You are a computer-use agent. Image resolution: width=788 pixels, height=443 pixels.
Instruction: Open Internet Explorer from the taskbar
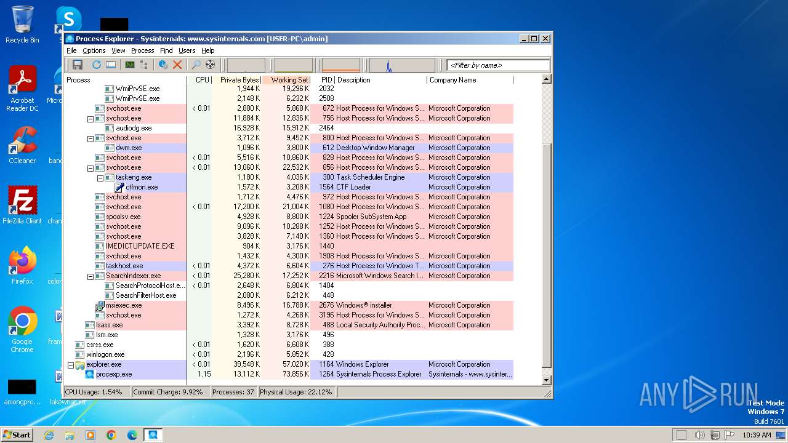point(49,435)
